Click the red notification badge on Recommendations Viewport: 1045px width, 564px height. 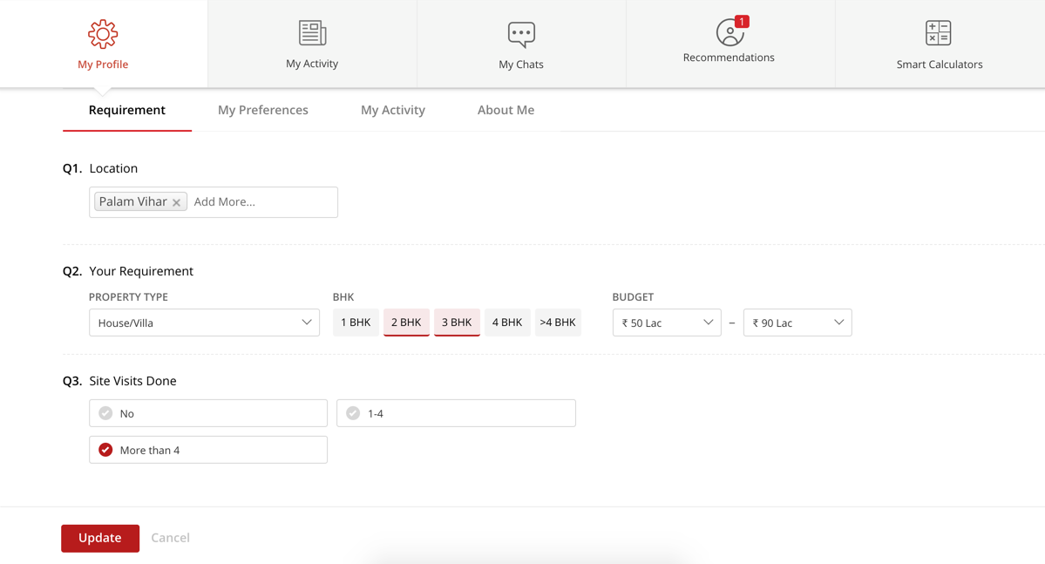[x=742, y=21]
